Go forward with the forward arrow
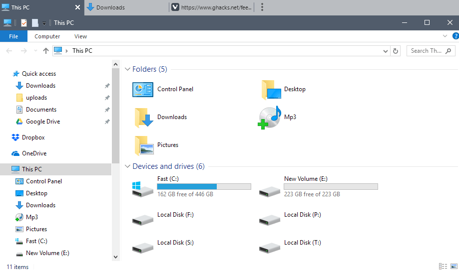 pyautogui.click(x=23, y=51)
